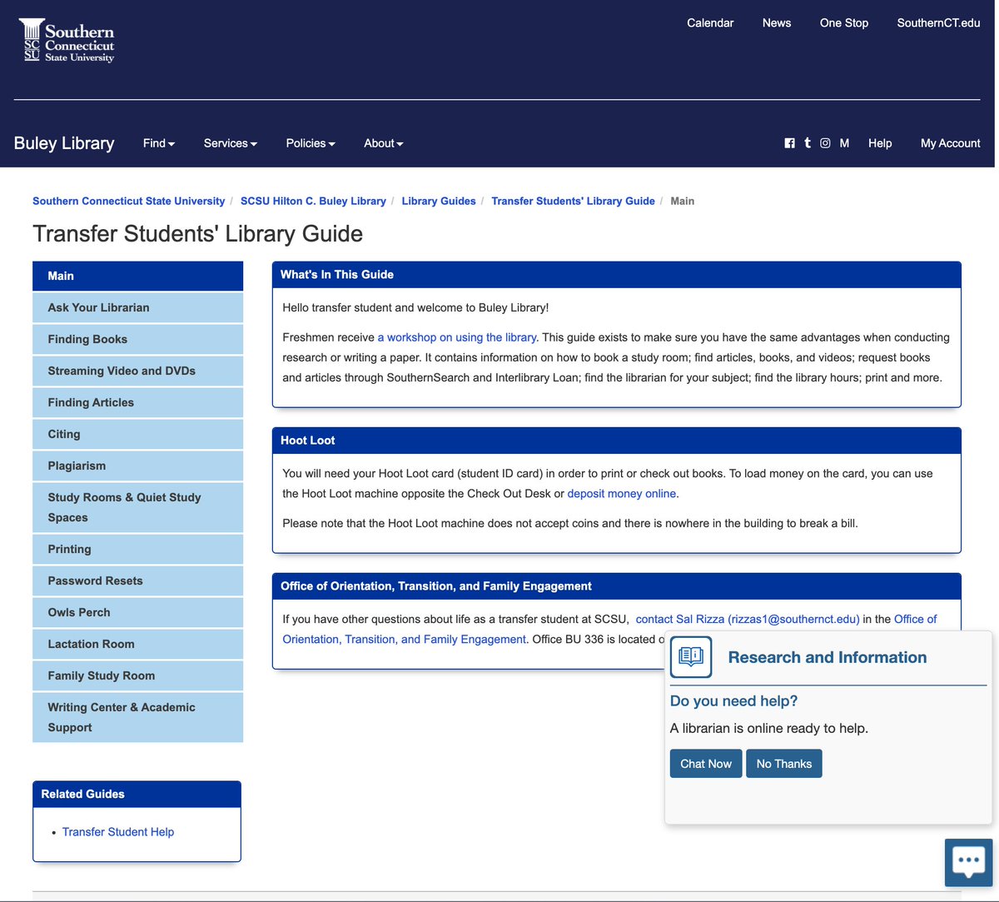Image resolution: width=999 pixels, height=902 pixels.
Task: Open the Family Study Room page
Action: coord(137,675)
